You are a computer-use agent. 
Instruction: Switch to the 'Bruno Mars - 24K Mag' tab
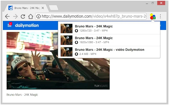coord(27,8)
